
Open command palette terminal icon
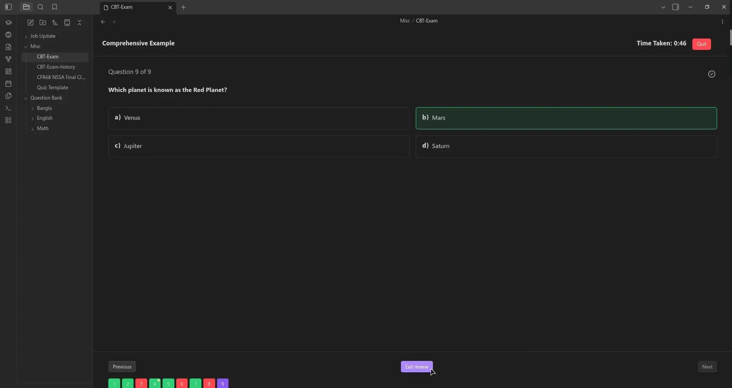coord(8,108)
